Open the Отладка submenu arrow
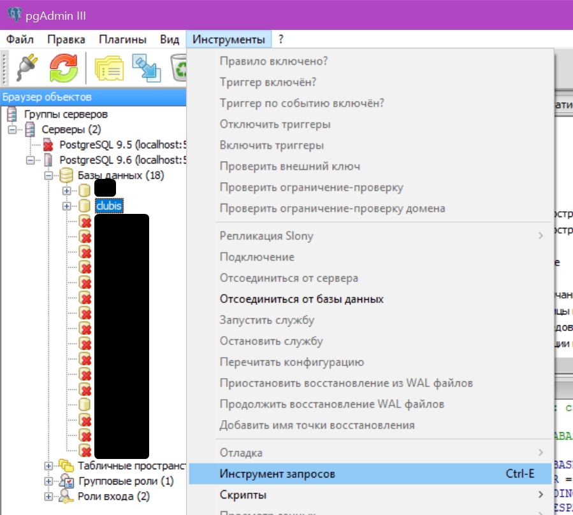573x515 pixels. [540, 453]
